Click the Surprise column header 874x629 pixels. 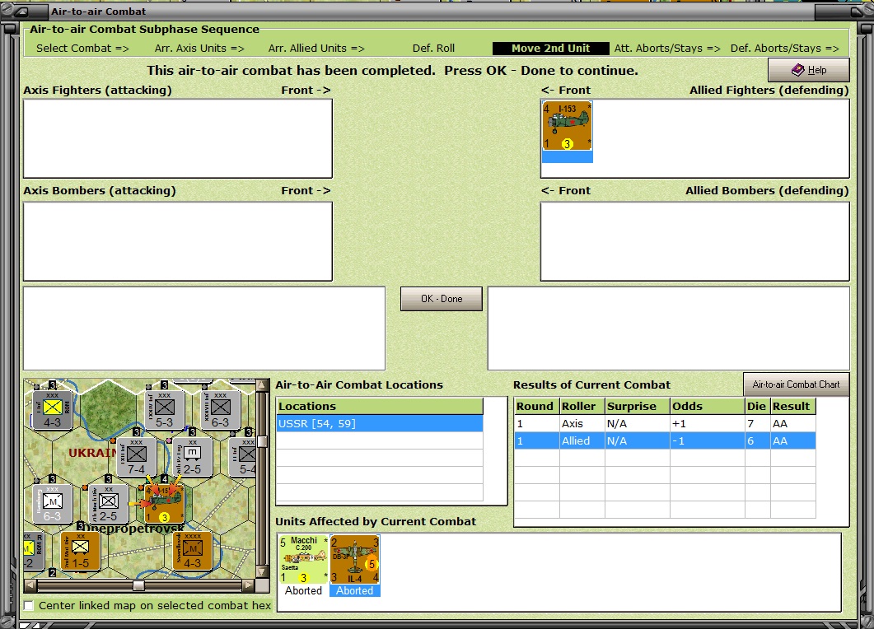pyautogui.click(x=637, y=406)
